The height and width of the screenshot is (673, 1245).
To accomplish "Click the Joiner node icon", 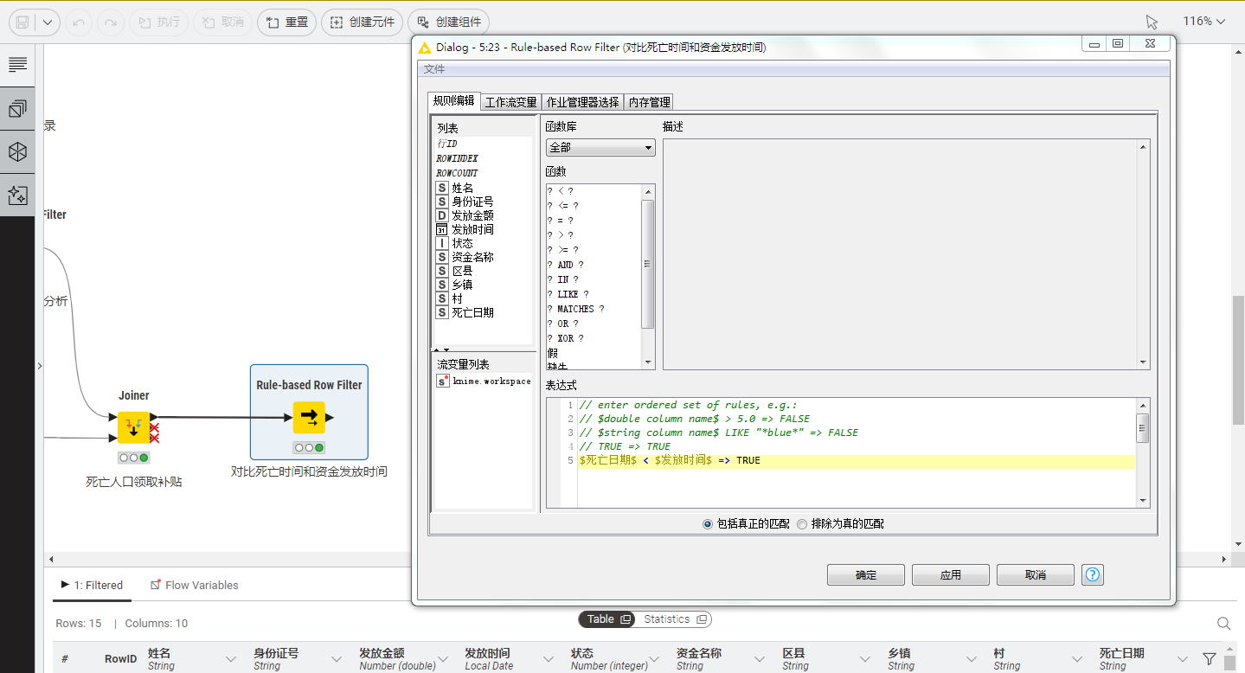I will click(134, 427).
